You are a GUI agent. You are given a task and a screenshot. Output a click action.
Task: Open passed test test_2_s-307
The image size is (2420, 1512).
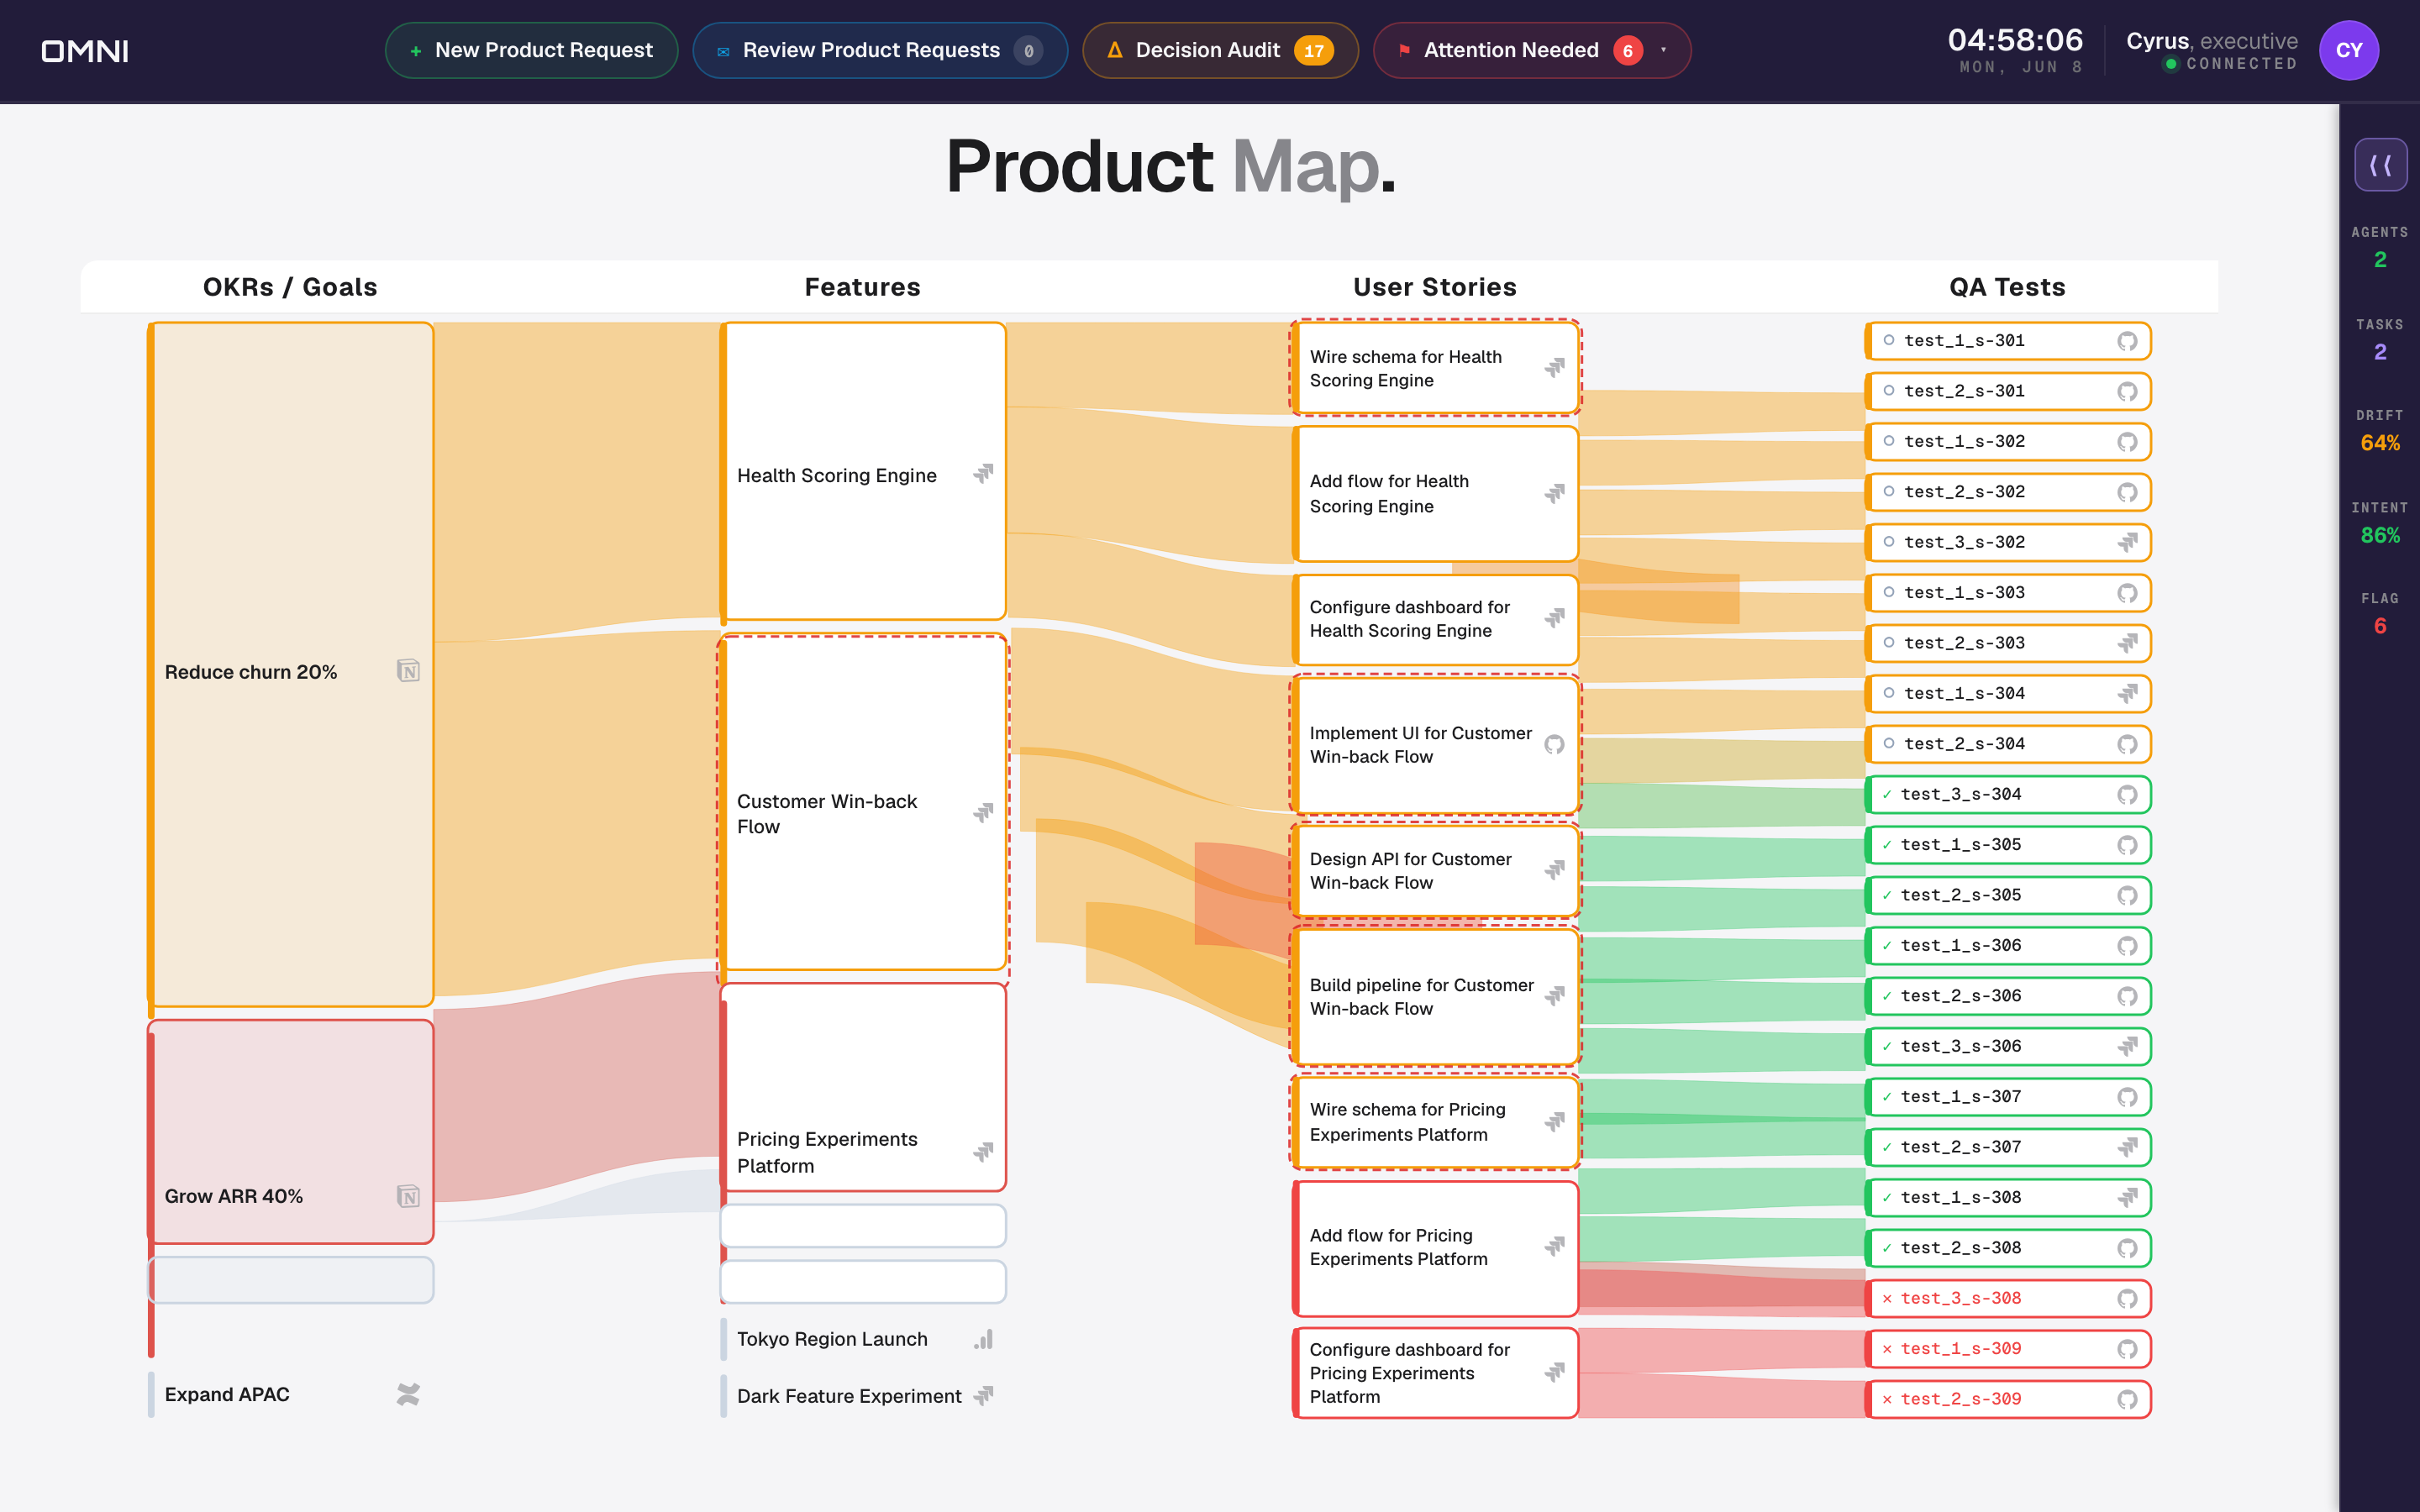(x=2008, y=1147)
